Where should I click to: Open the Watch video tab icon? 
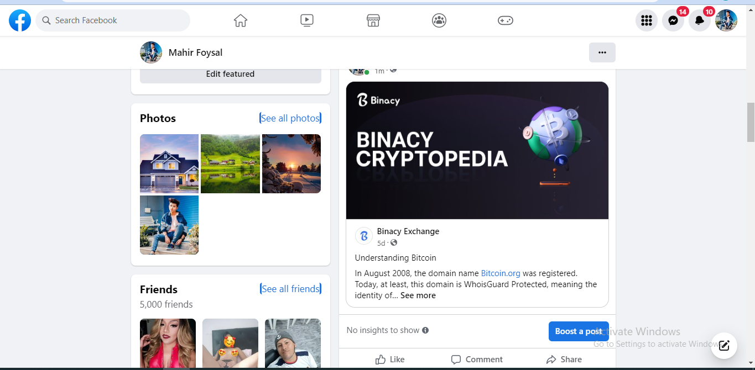pyautogui.click(x=307, y=20)
